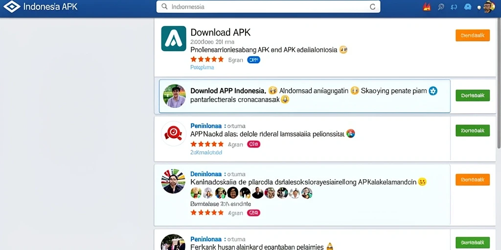The image size is (501, 250).
Task: Click the multicolor round icon after pelionssitat
Action: (x=350, y=134)
